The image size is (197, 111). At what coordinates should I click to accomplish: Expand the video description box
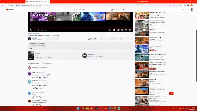point(80,46)
